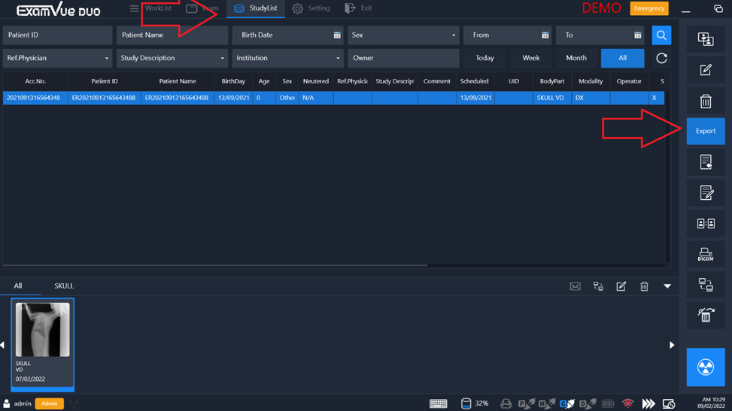Sort by BodyPart column header

tap(551, 81)
